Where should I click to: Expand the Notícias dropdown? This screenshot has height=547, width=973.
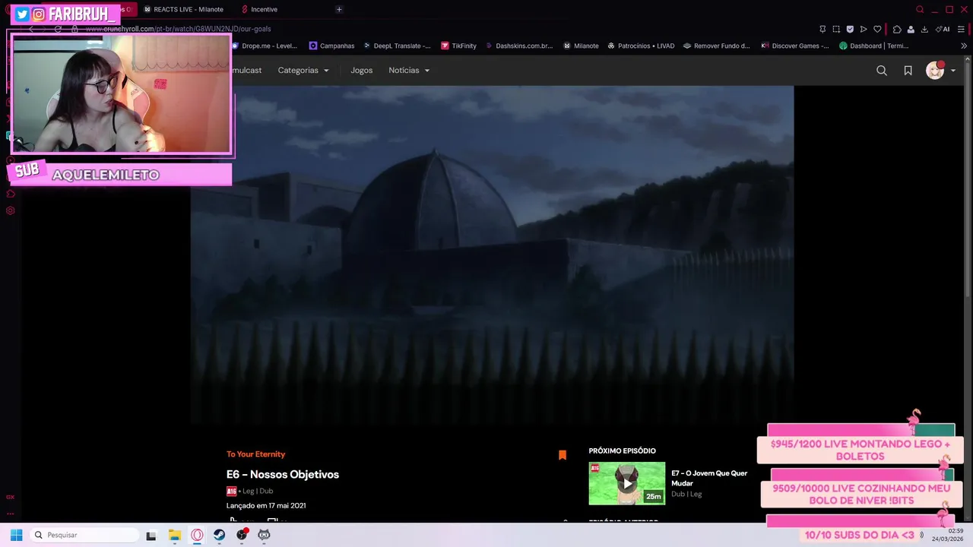click(409, 70)
